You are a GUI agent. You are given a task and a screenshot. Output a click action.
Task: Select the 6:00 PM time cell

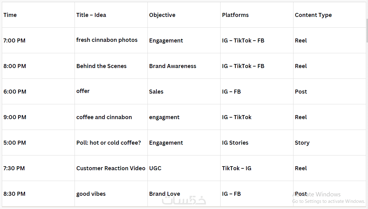pyautogui.click(x=15, y=92)
